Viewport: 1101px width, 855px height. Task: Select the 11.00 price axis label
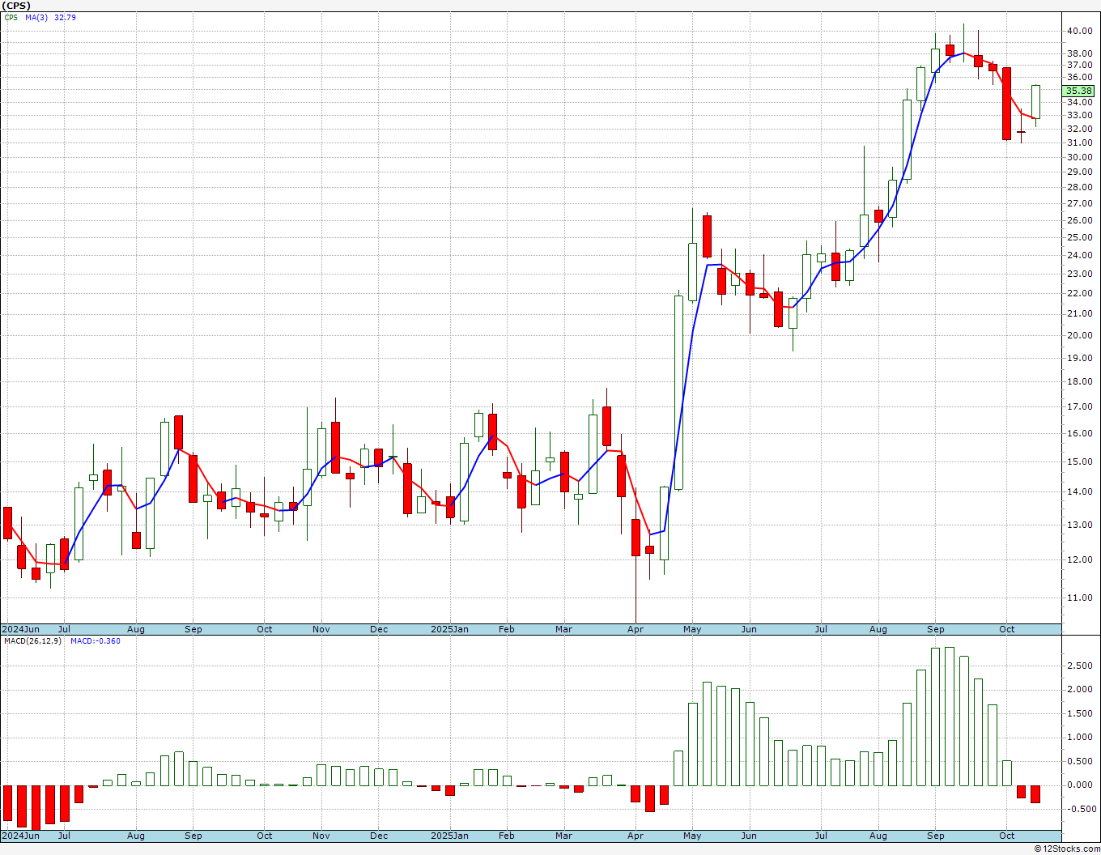click(1080, 598)
